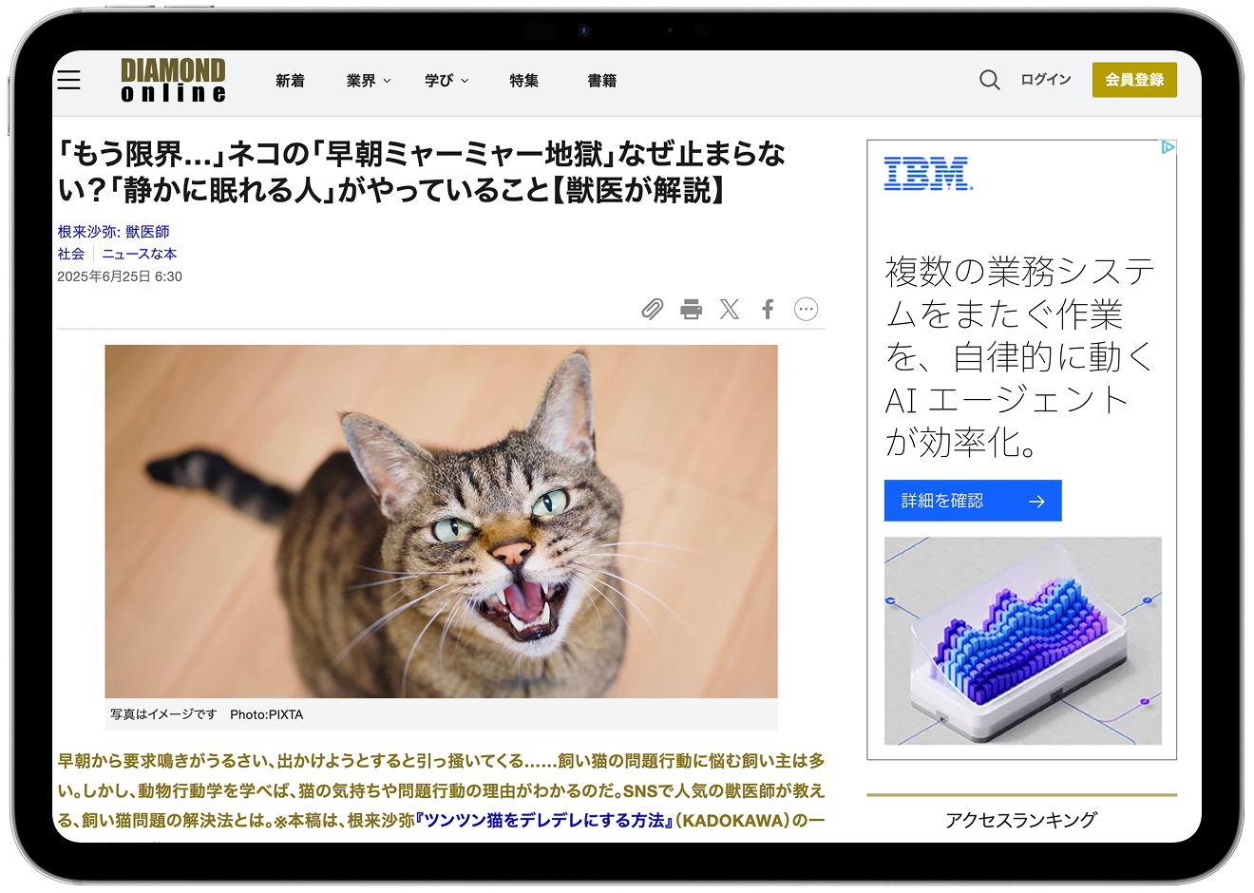
Task: Go to the 書籍 section
Action: click(601, 81)
